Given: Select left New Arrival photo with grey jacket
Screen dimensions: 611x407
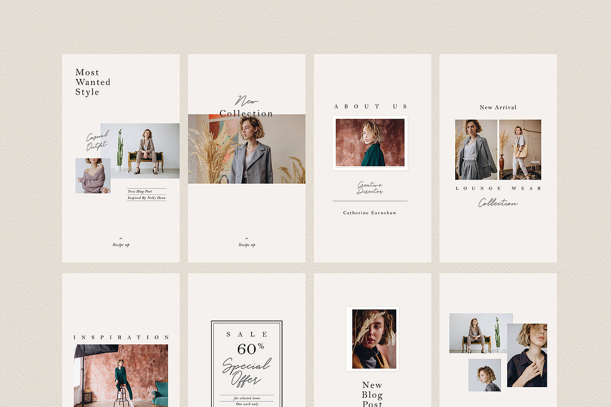Looking at the screenshot, I should pyautogui.click(x=476, y=150).
